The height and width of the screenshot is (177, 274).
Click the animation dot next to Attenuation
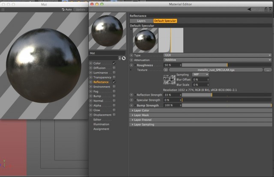pyautogui.click(x=131, y=60)
